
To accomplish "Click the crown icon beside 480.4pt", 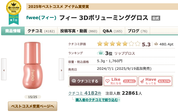I will 156,44.
